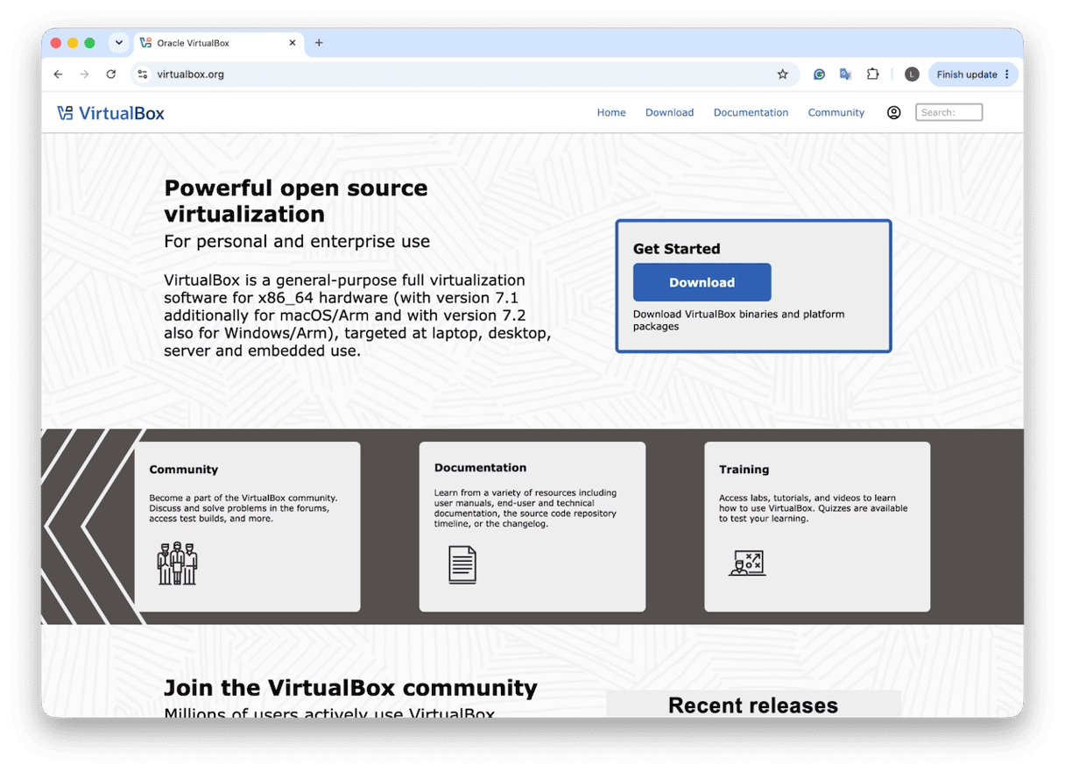This screenshot has height=772, width=1065.
Task: Click 'Download VirtualBox binaries and platform packages' text
Action: (738, 320)
